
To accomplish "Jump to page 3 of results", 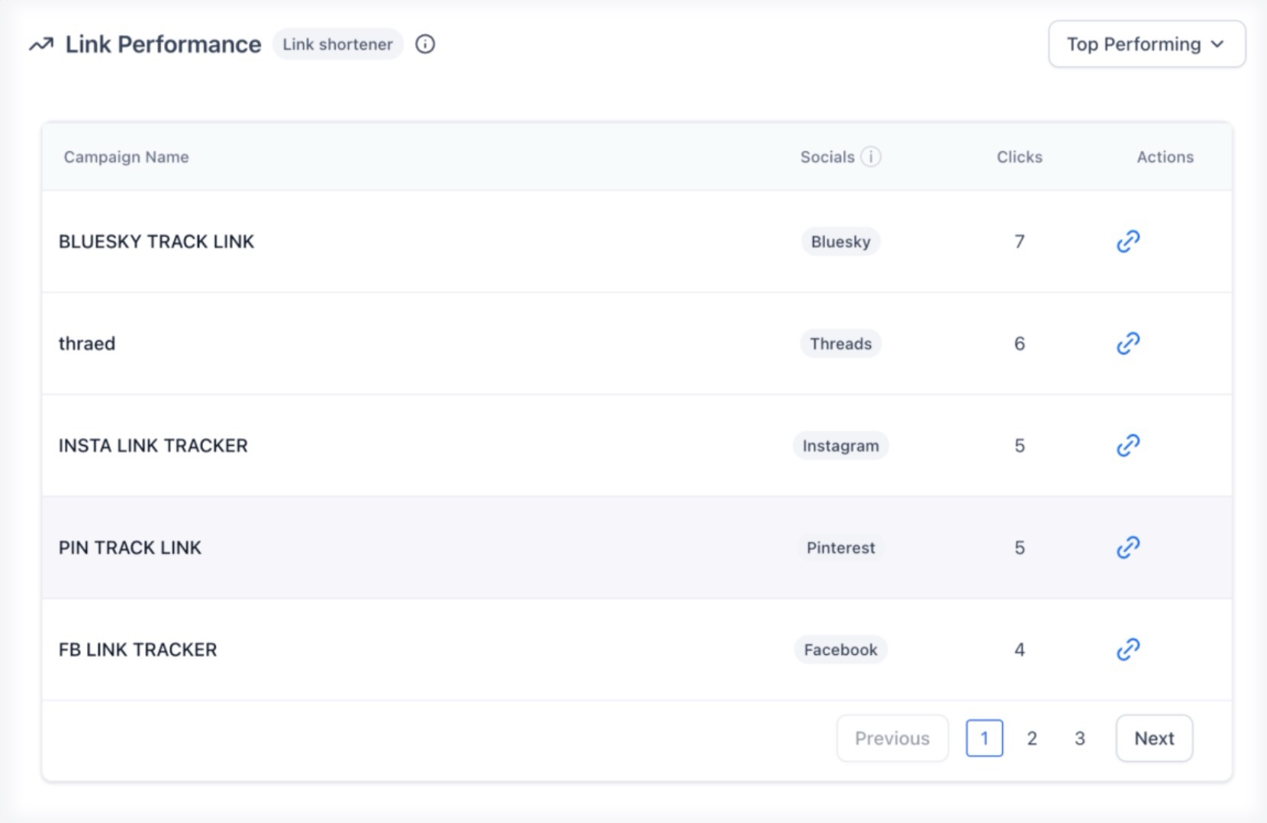I will (1079, 738).
